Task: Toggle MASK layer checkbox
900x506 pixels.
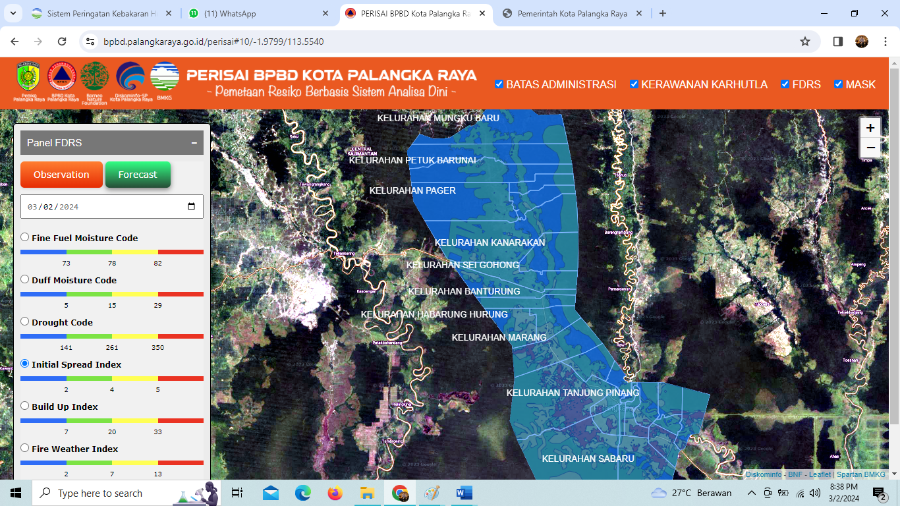Action: coord(839,84)
